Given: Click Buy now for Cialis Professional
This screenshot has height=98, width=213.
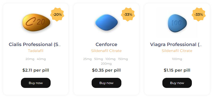Looking at the screenshot, I should pyautogui.click(x=36, y=83).
